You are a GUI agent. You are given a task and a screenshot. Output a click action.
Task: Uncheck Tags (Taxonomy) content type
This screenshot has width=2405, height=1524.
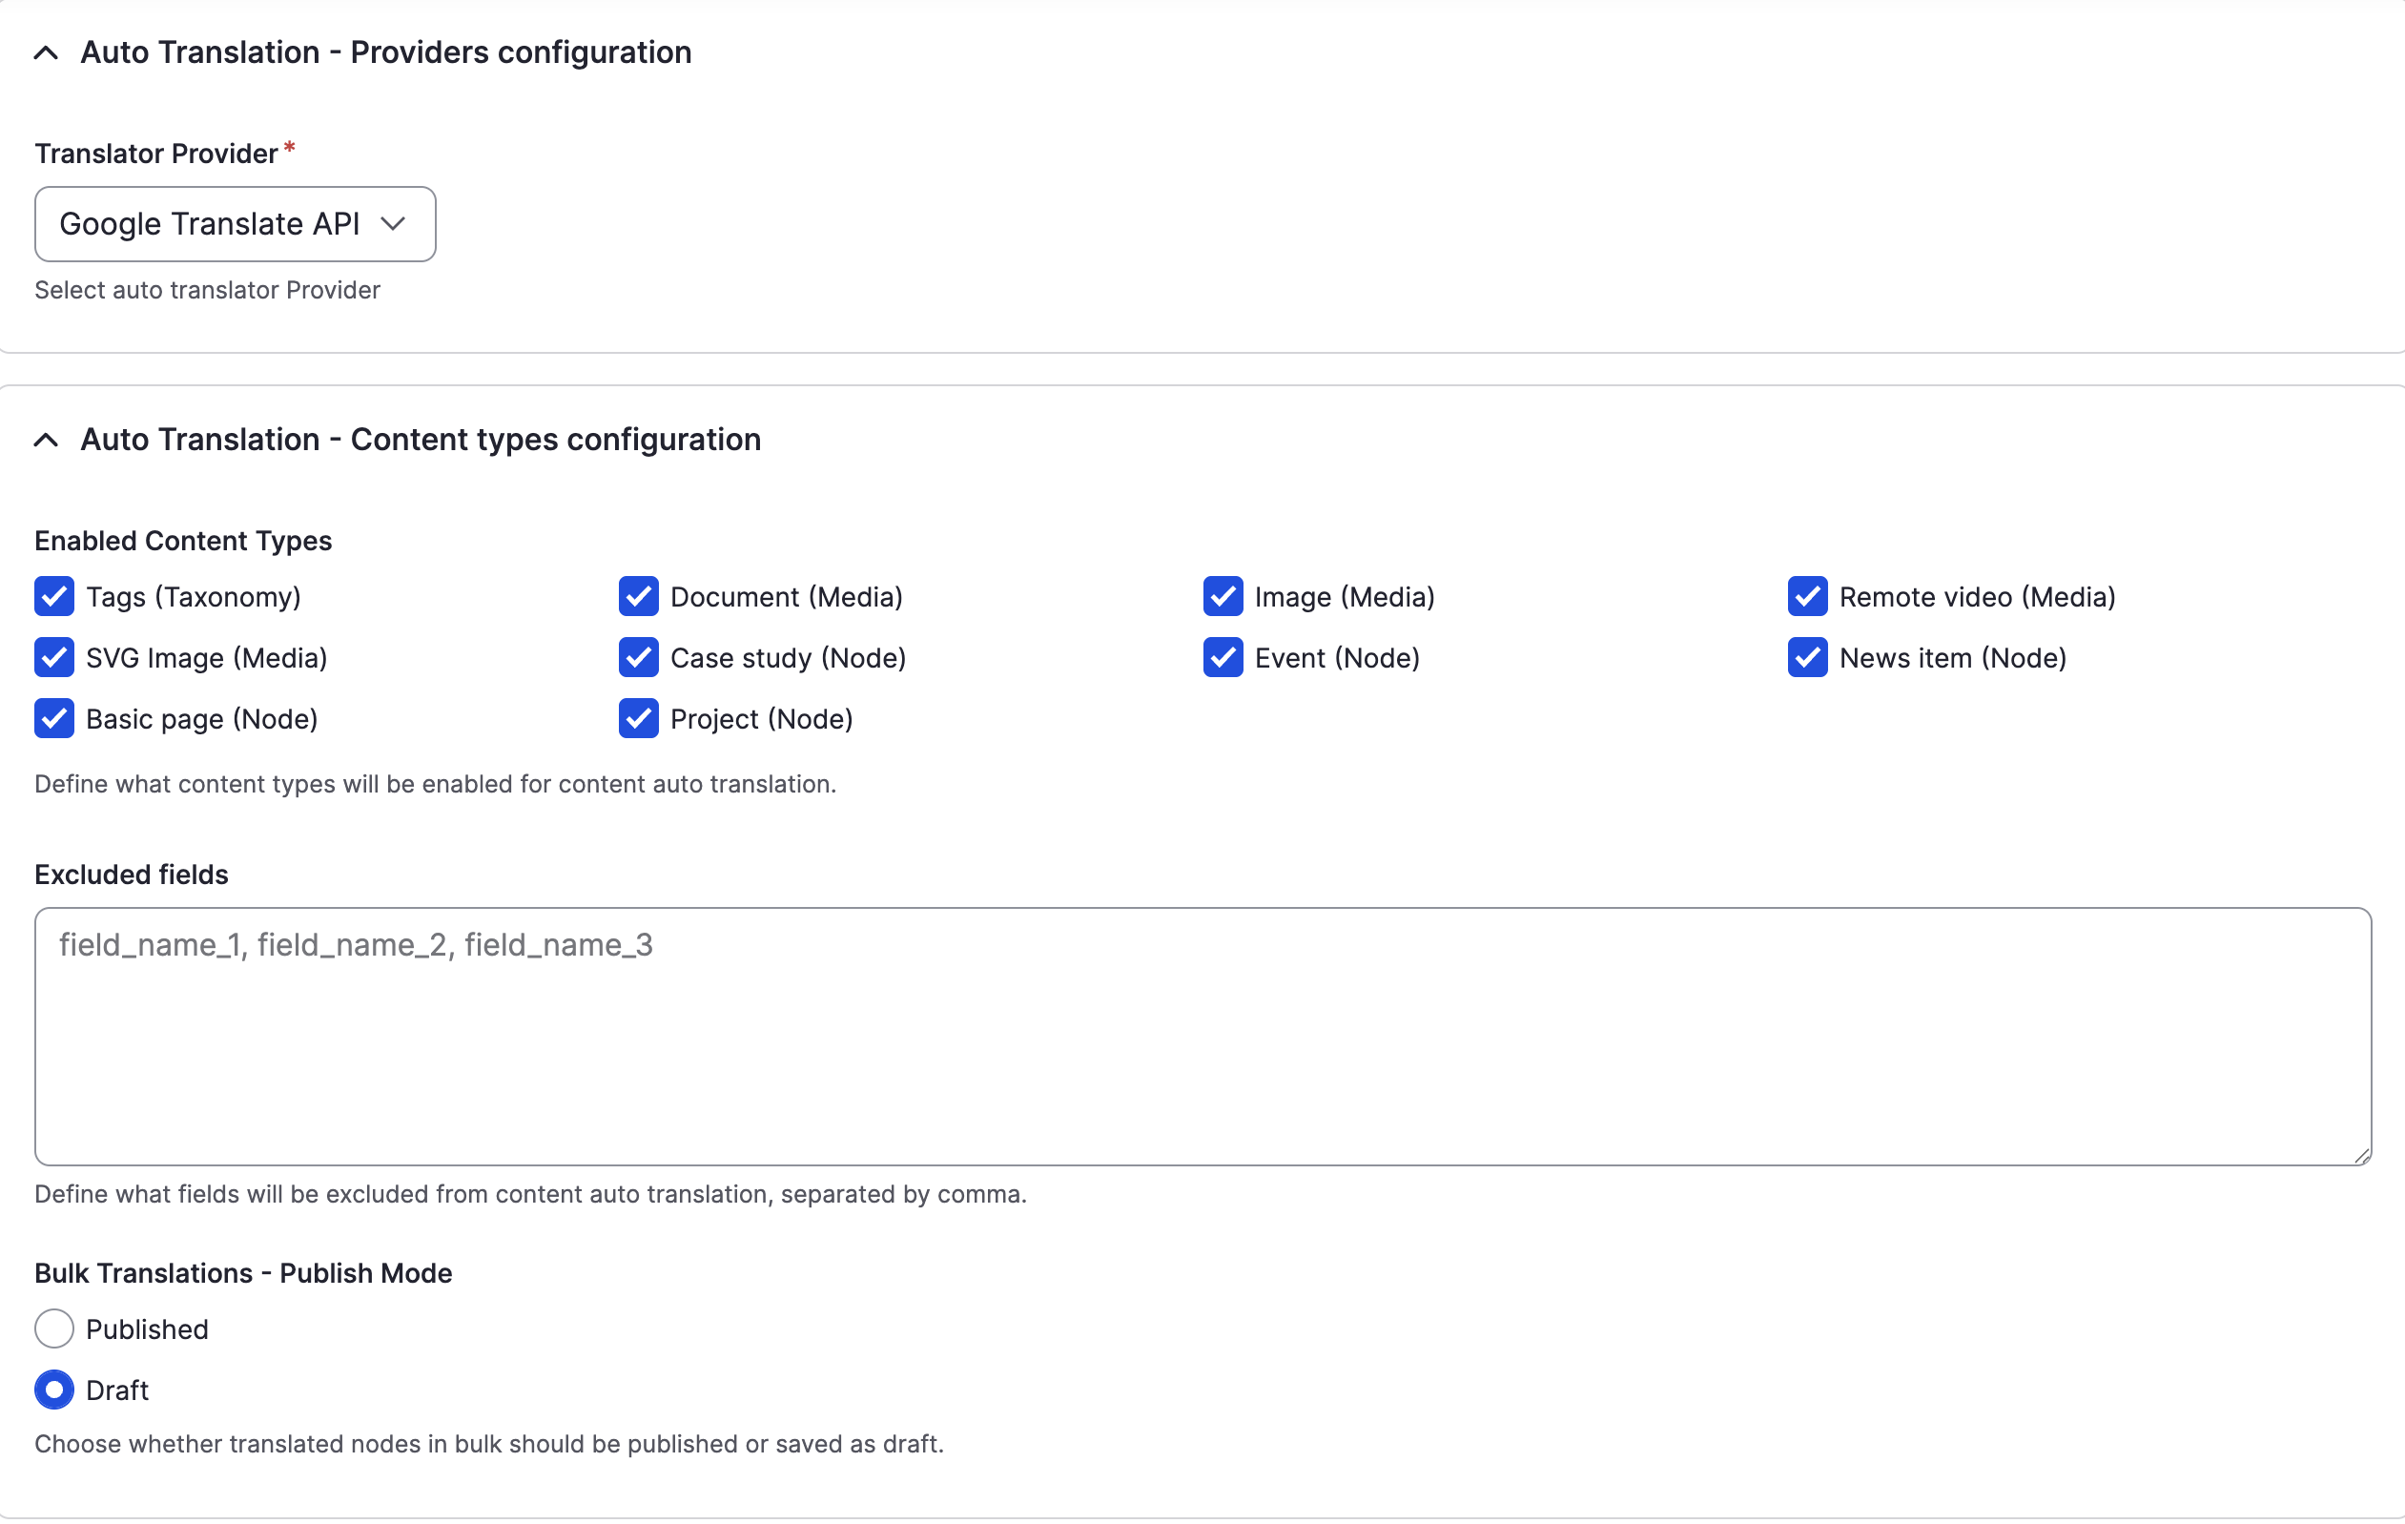54,597
